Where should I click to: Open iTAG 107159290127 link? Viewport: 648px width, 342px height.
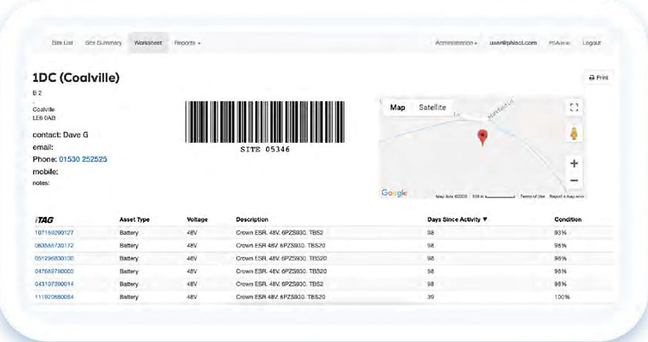54,232
